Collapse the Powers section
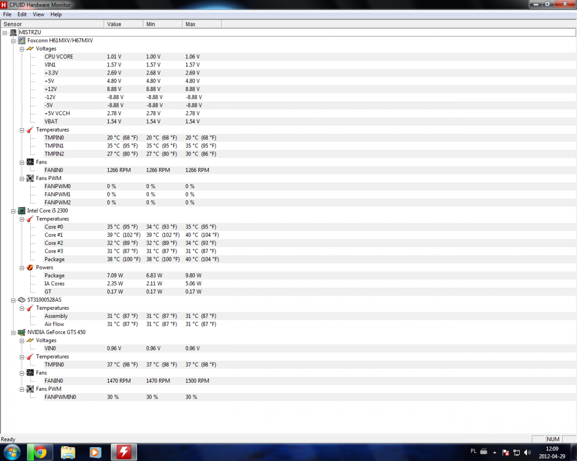The width and height of the screenshot is (577, 461). coord(22,267)
